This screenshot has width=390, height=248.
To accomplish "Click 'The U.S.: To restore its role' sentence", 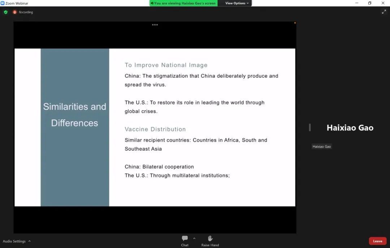I will coord(194,107).
